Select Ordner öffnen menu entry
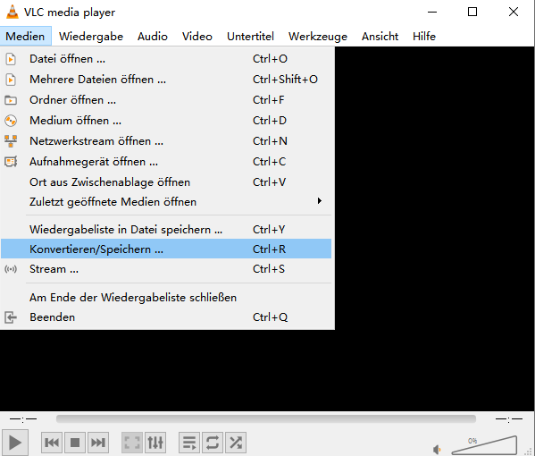 click(166, 100)
